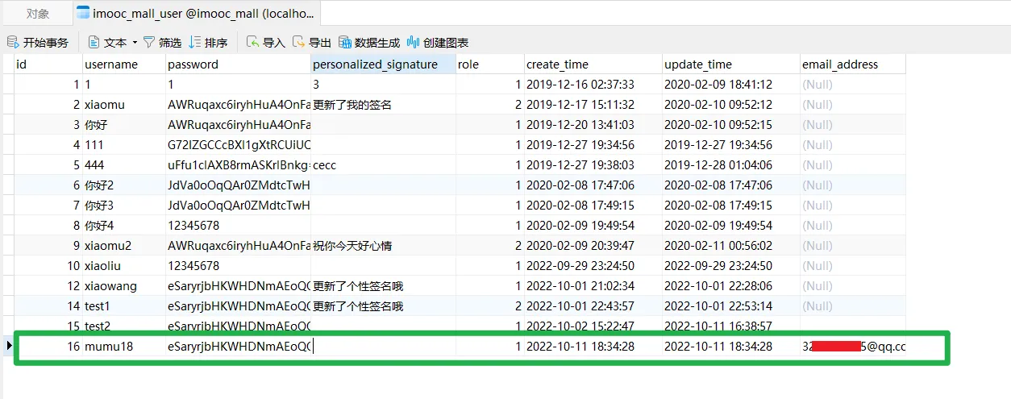The width and height of the screenshot is (1011, 399).
Task: Click the (Null) email cell in the xiaomu row
Action: 852,105
